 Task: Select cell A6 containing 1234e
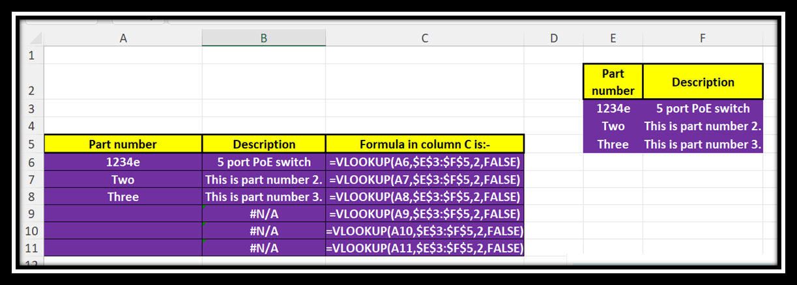click(x=123, y=161)
